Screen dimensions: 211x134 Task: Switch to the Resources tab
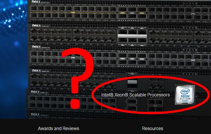click(x=152, y=128)
